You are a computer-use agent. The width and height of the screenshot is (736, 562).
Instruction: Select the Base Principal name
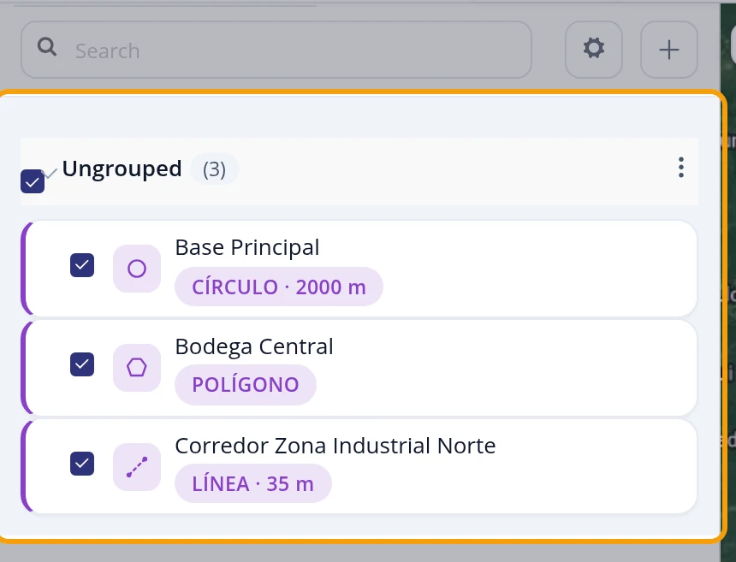click(247, 247)
